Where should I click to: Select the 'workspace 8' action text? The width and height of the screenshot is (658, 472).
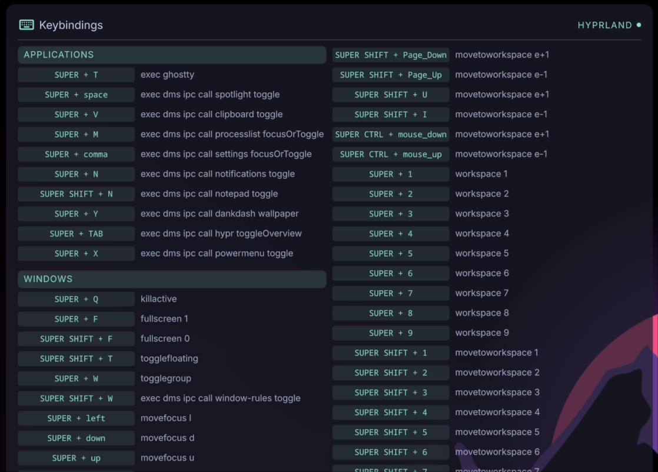pyautogui.click(x=482, y=313)
